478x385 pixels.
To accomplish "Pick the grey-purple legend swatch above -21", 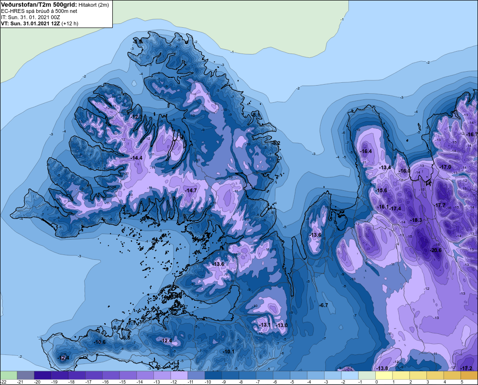I will click(26, 375).
